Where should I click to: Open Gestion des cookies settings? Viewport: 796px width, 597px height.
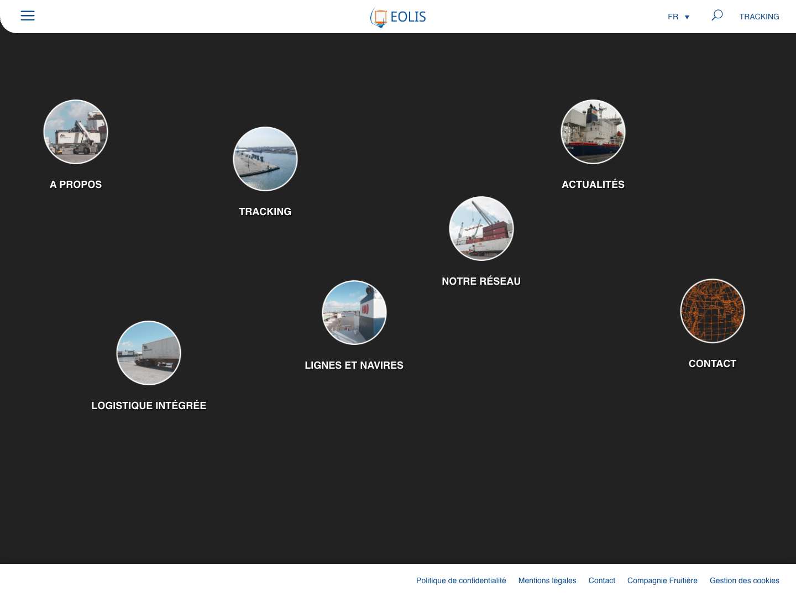click(744, 580)
